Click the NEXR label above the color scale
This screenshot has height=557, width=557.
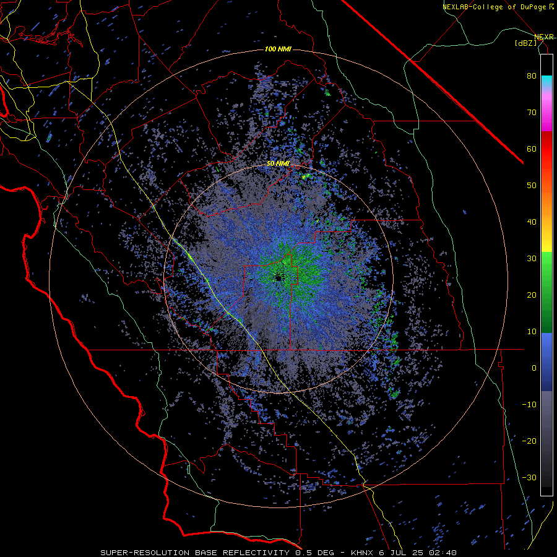click(544, 37)
